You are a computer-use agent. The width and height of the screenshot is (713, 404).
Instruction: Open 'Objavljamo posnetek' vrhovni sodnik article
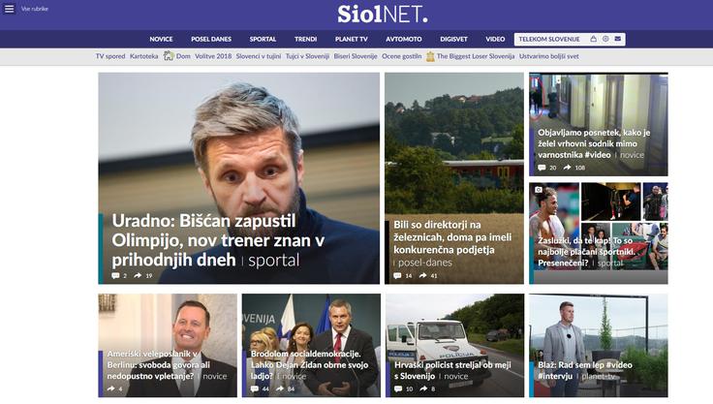pyautogui.click(x=594, y=143)
